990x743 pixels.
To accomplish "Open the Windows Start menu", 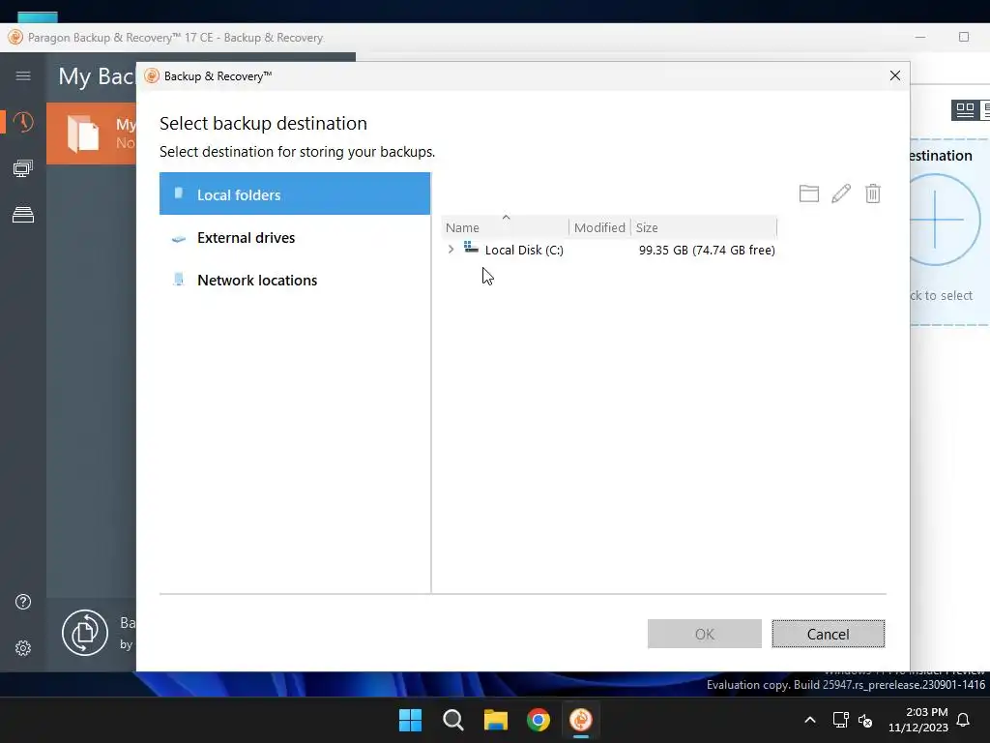I will 410,720.
